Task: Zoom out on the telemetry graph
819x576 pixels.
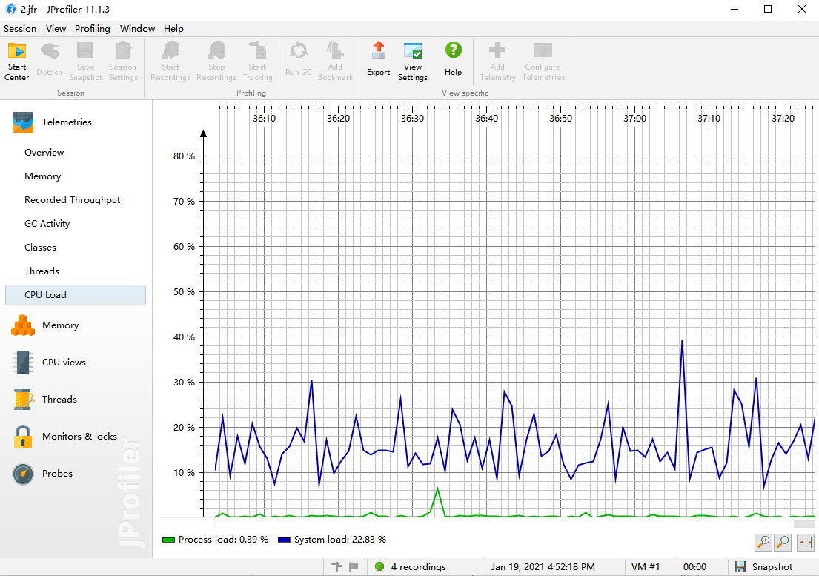Action: 783,542
